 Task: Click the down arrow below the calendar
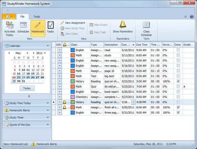point(29,96)
